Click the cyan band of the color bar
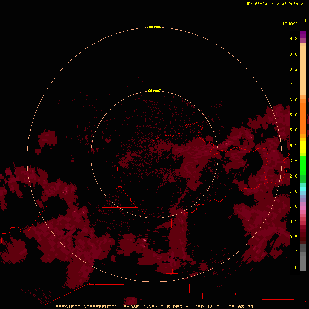 point(303,188)
